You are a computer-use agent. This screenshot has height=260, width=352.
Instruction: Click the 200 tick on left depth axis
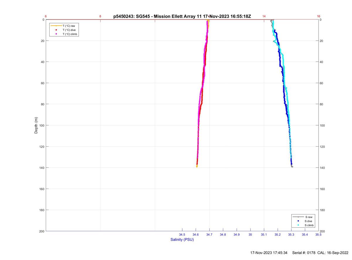point(42,231)
